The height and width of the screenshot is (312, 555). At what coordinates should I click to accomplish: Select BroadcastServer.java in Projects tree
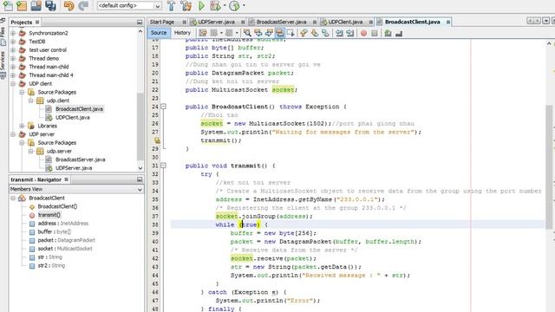click(x=80, y=159)
